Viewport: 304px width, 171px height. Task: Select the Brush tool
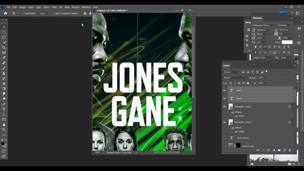[x=4, y=68]
